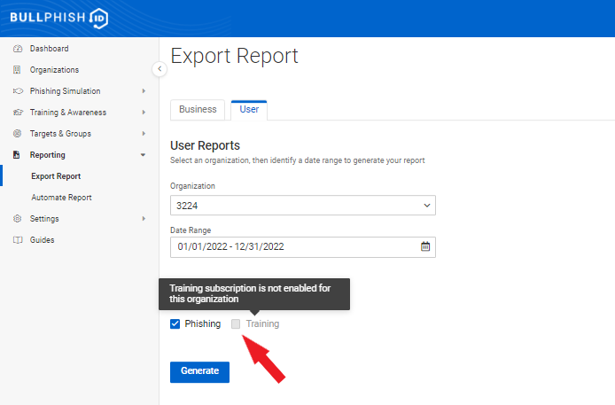Click the Targets & Groups target icon

(17, 133)
